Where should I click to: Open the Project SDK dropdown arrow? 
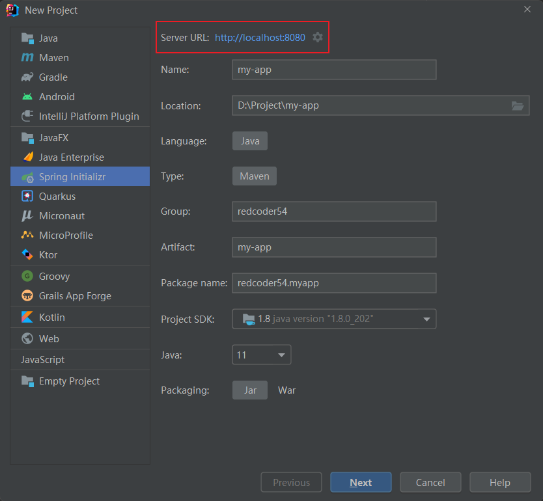pos(426,319)
